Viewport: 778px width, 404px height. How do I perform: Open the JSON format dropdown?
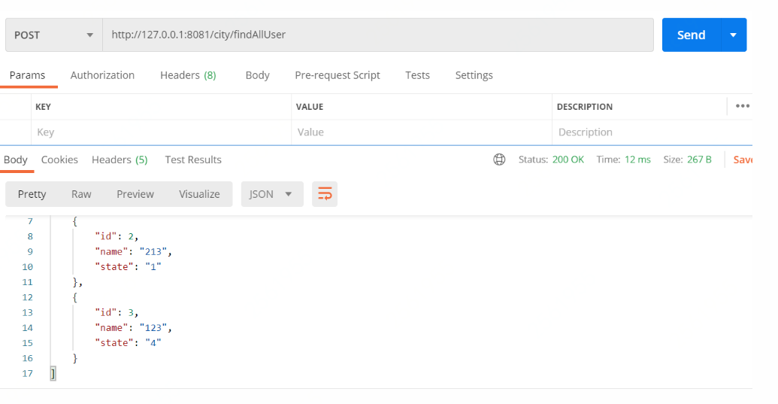(272, 194)
